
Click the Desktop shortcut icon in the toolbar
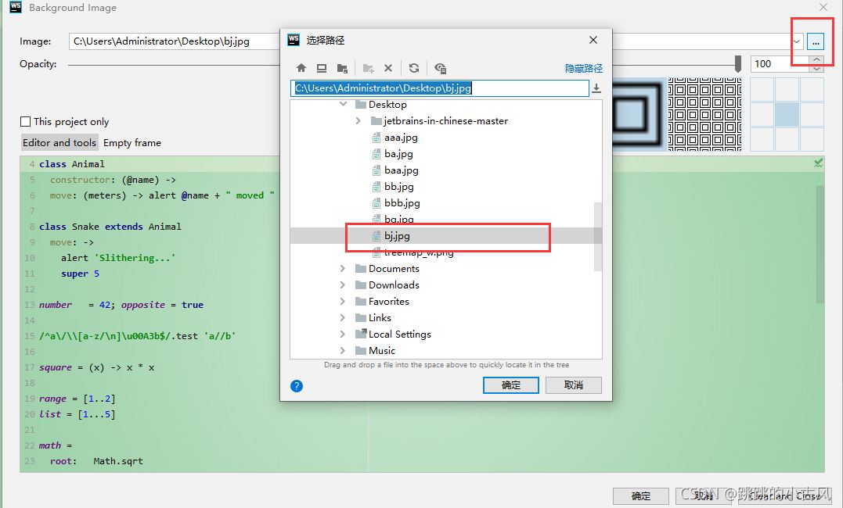(321, 68)
